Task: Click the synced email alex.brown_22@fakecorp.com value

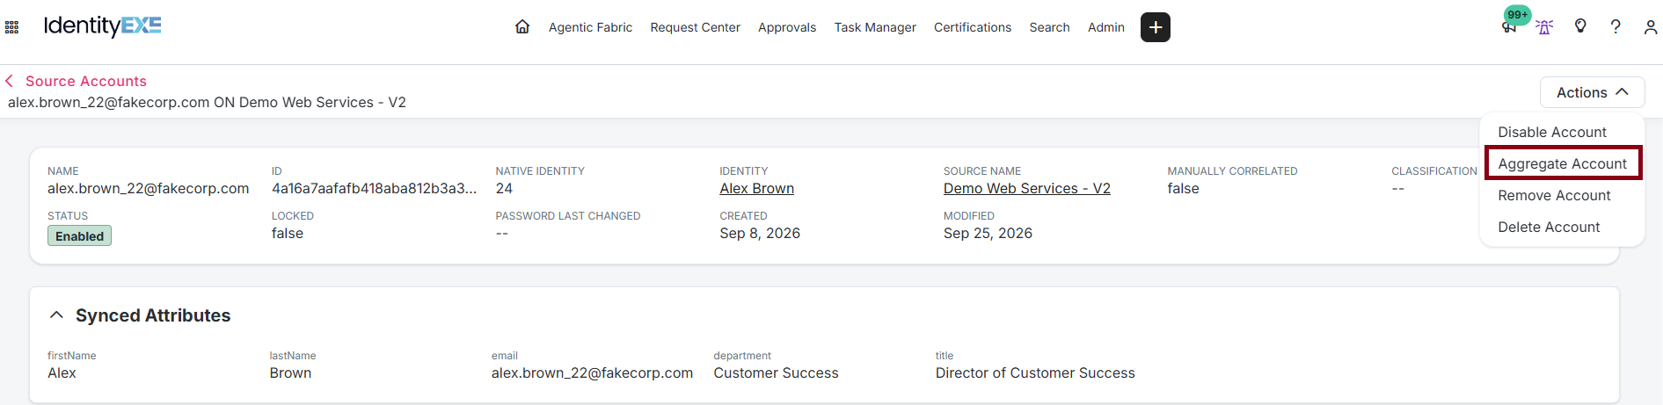Action: coord(592,372)
